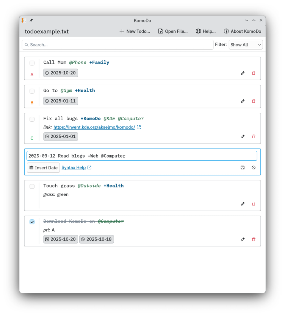Mark Call Mom as completed
This screenshot has width=285, height=316.
click(x=32, y=63)
